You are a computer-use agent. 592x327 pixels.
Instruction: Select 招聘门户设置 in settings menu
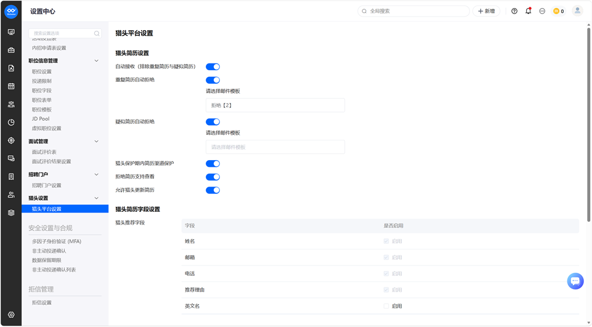point(46,185)
